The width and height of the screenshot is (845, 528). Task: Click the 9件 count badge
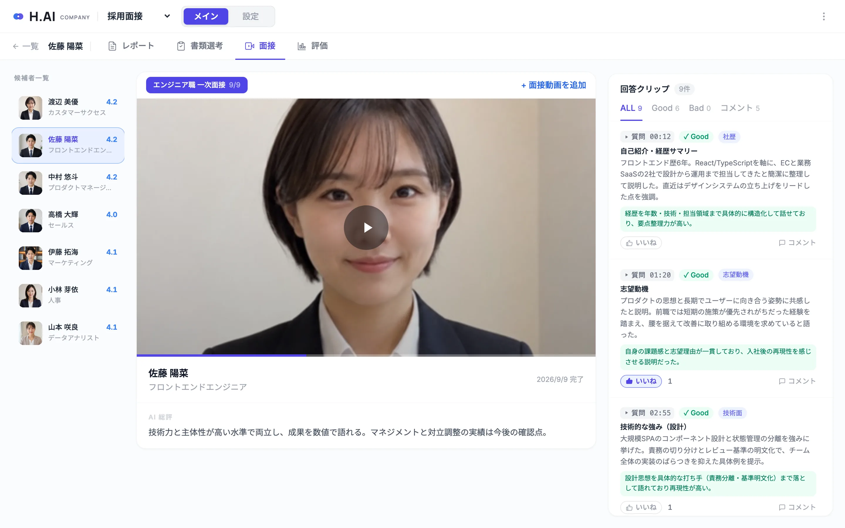pos(684,89)
